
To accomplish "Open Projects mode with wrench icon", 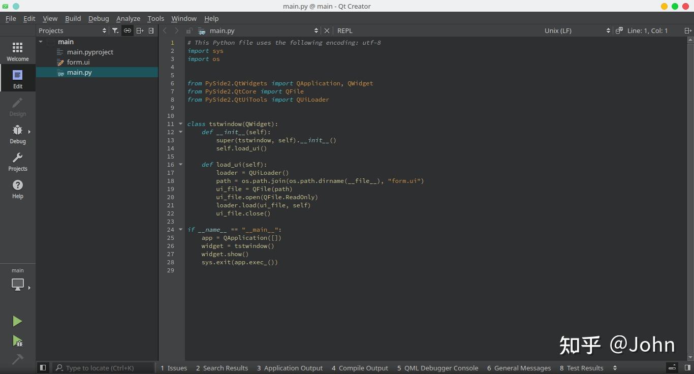I will (17, 161).
